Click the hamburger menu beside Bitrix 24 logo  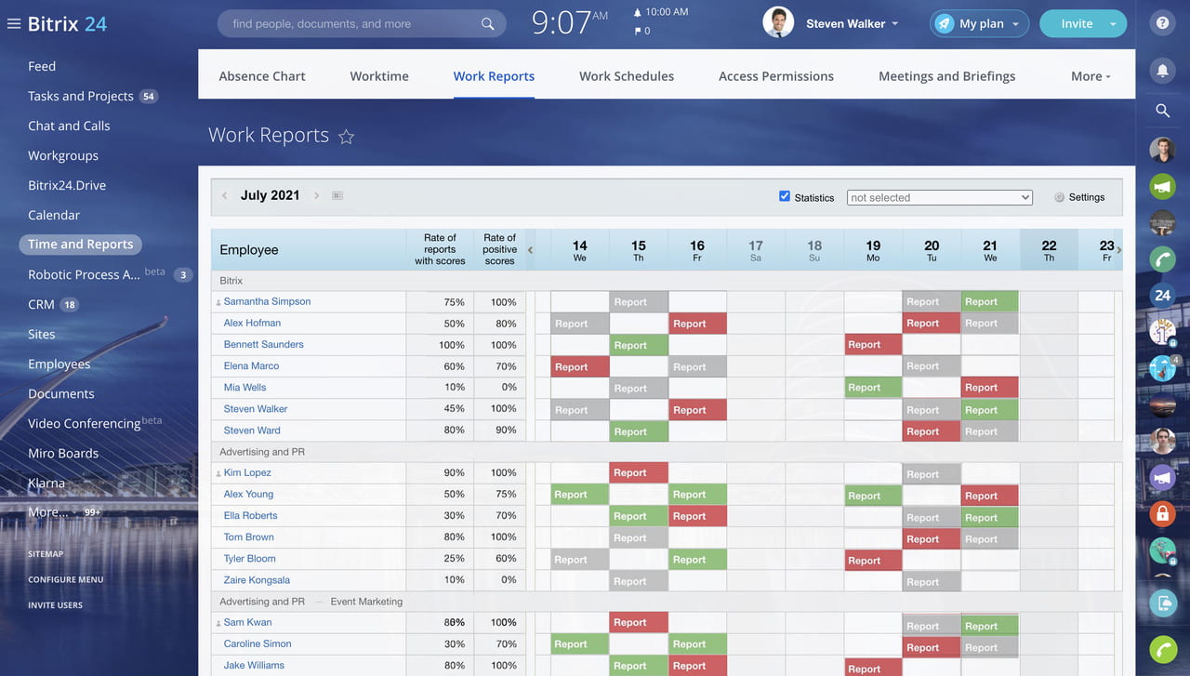pos(13,23)
